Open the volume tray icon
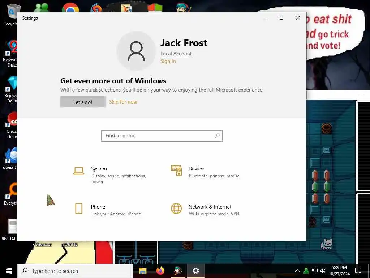370x278 pixels. pyautogui.click(x=323, y=271)
